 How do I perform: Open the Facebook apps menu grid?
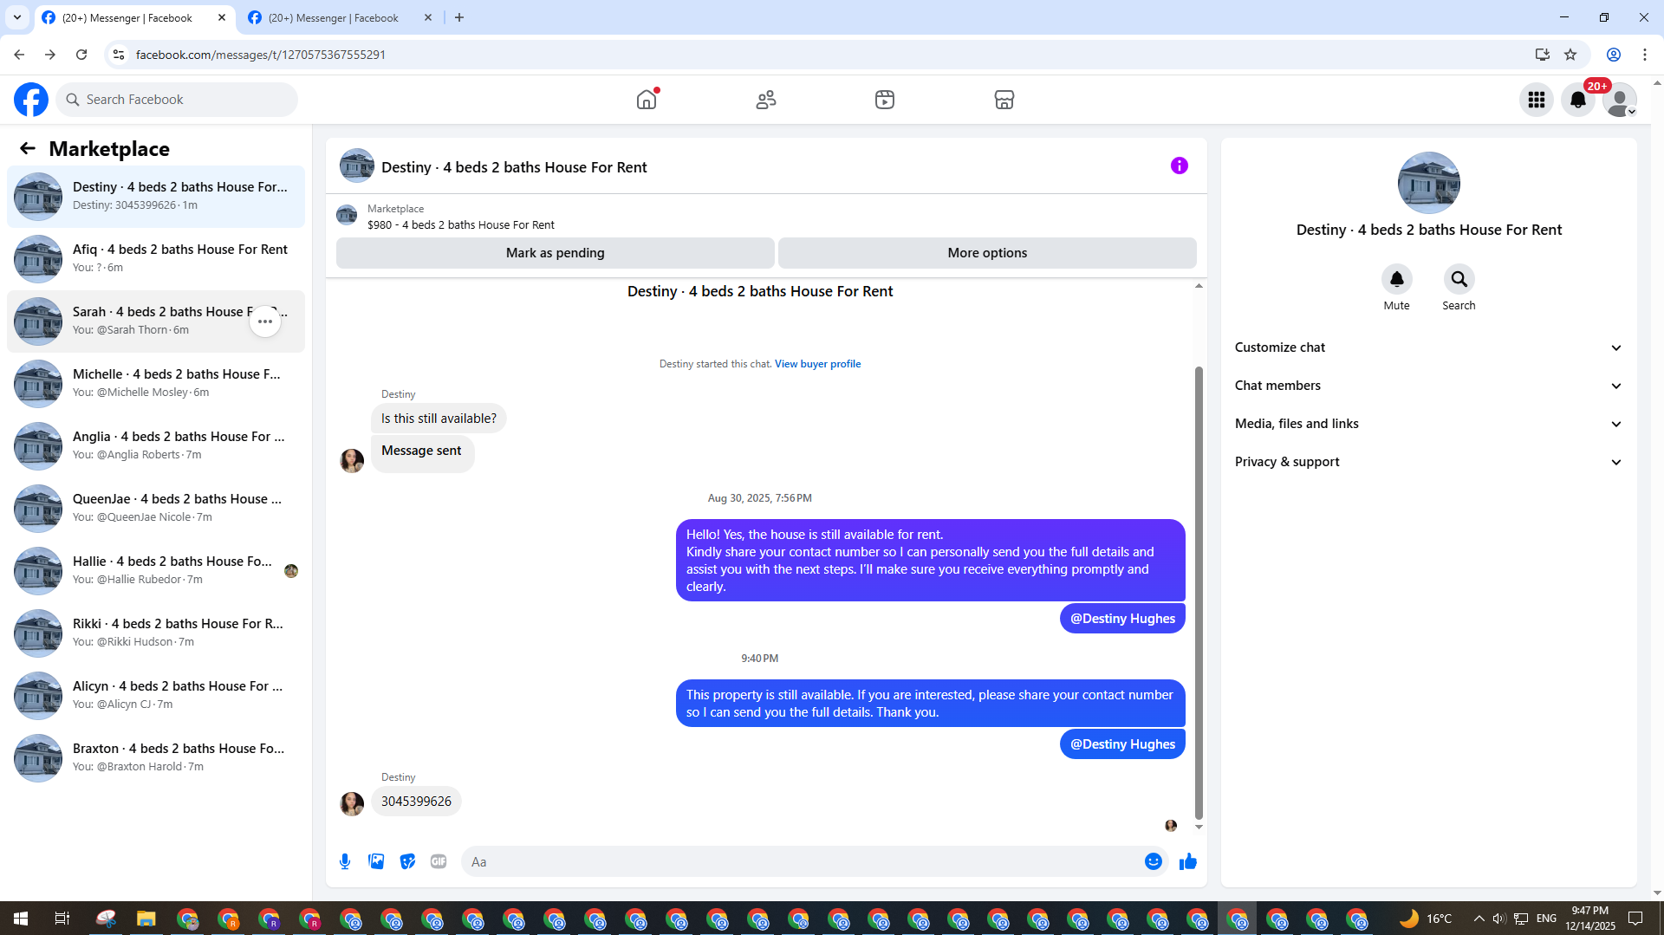(x=1537, y=100)
